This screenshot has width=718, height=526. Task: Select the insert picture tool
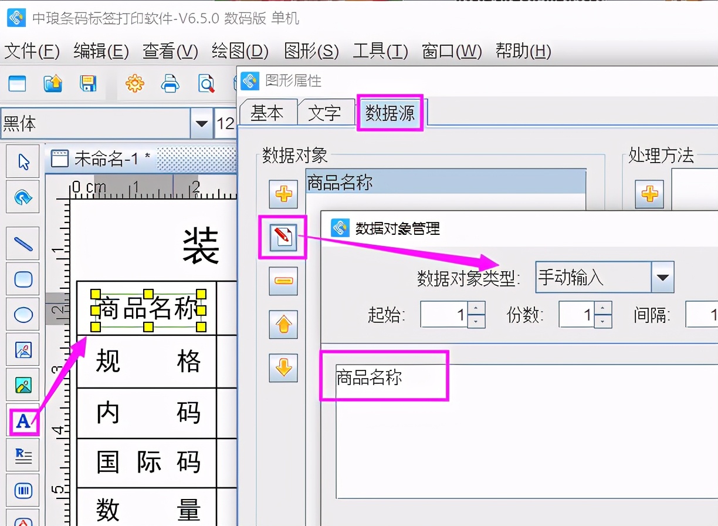click(x=23, y=386)
